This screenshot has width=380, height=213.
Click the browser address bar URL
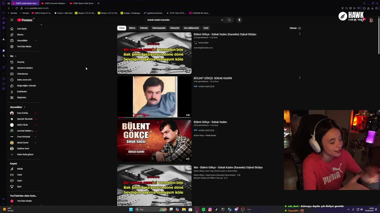37,8
